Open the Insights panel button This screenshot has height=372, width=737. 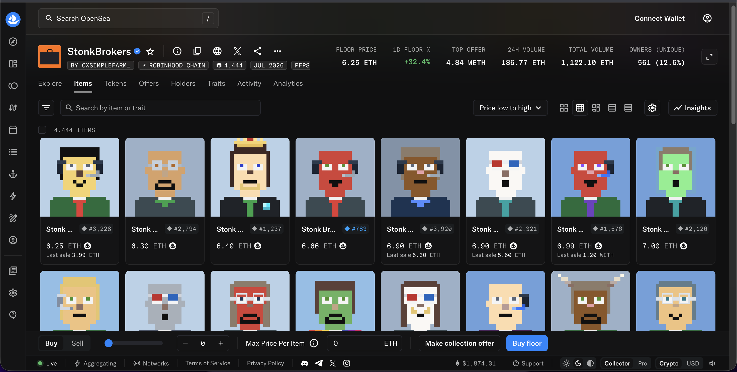(x=693, y=108)
